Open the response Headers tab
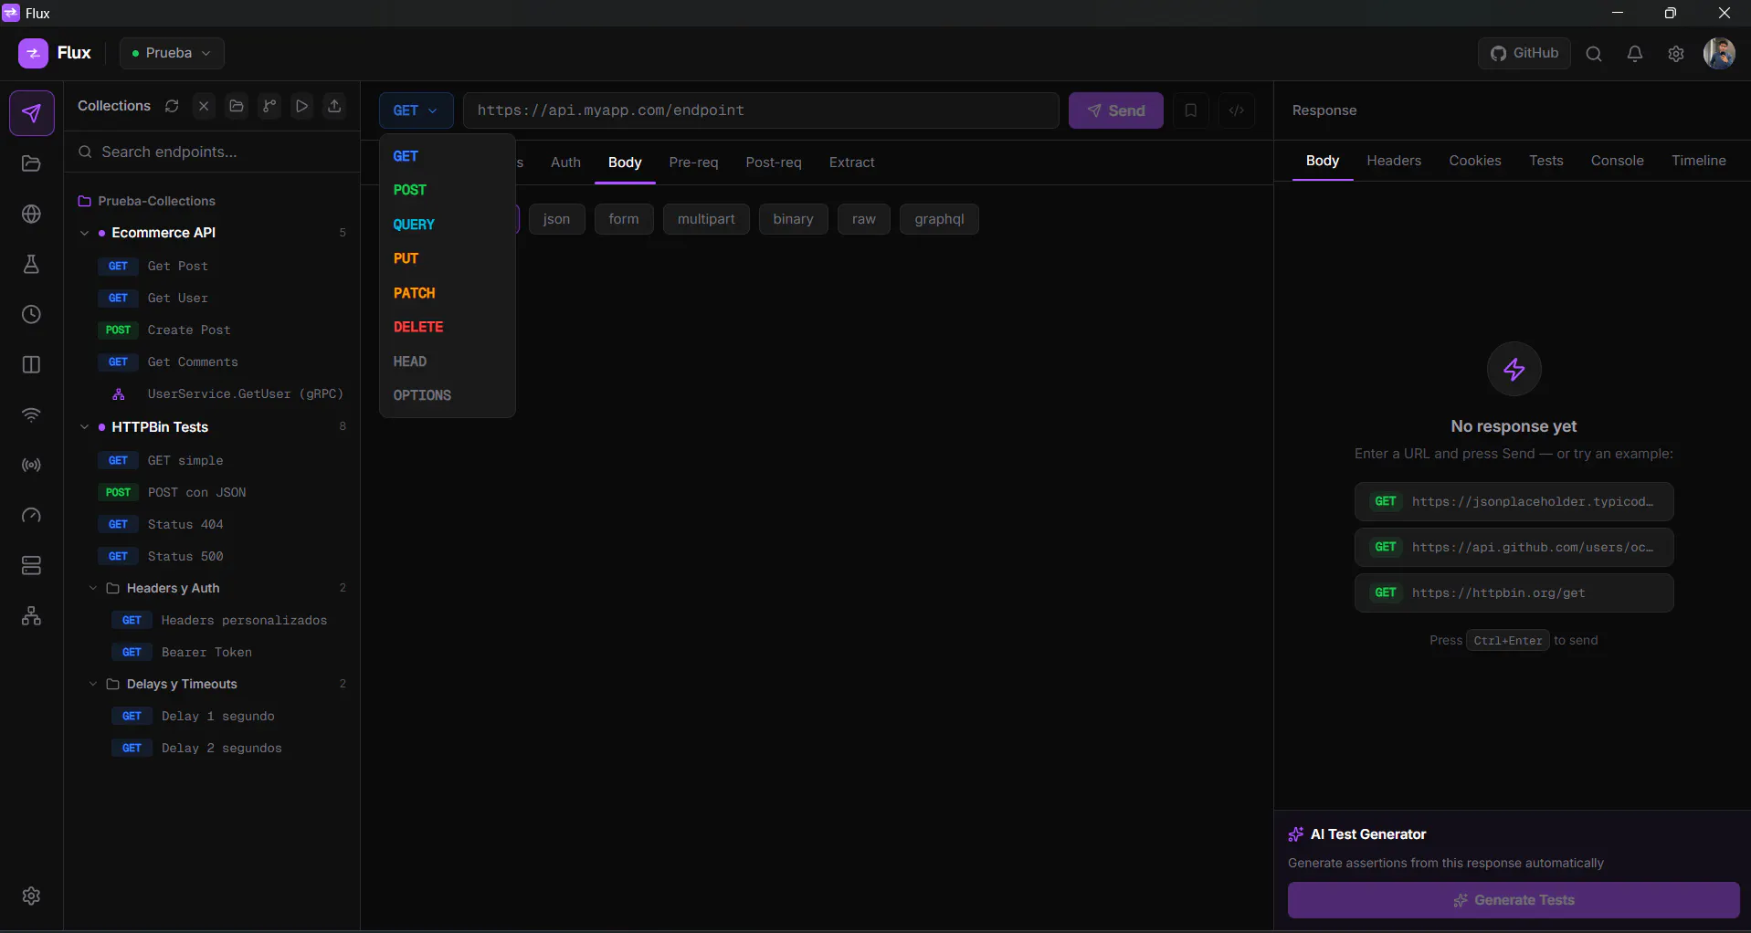The width and height of the screenshot is (1751, 933). tap(1394, 161)
